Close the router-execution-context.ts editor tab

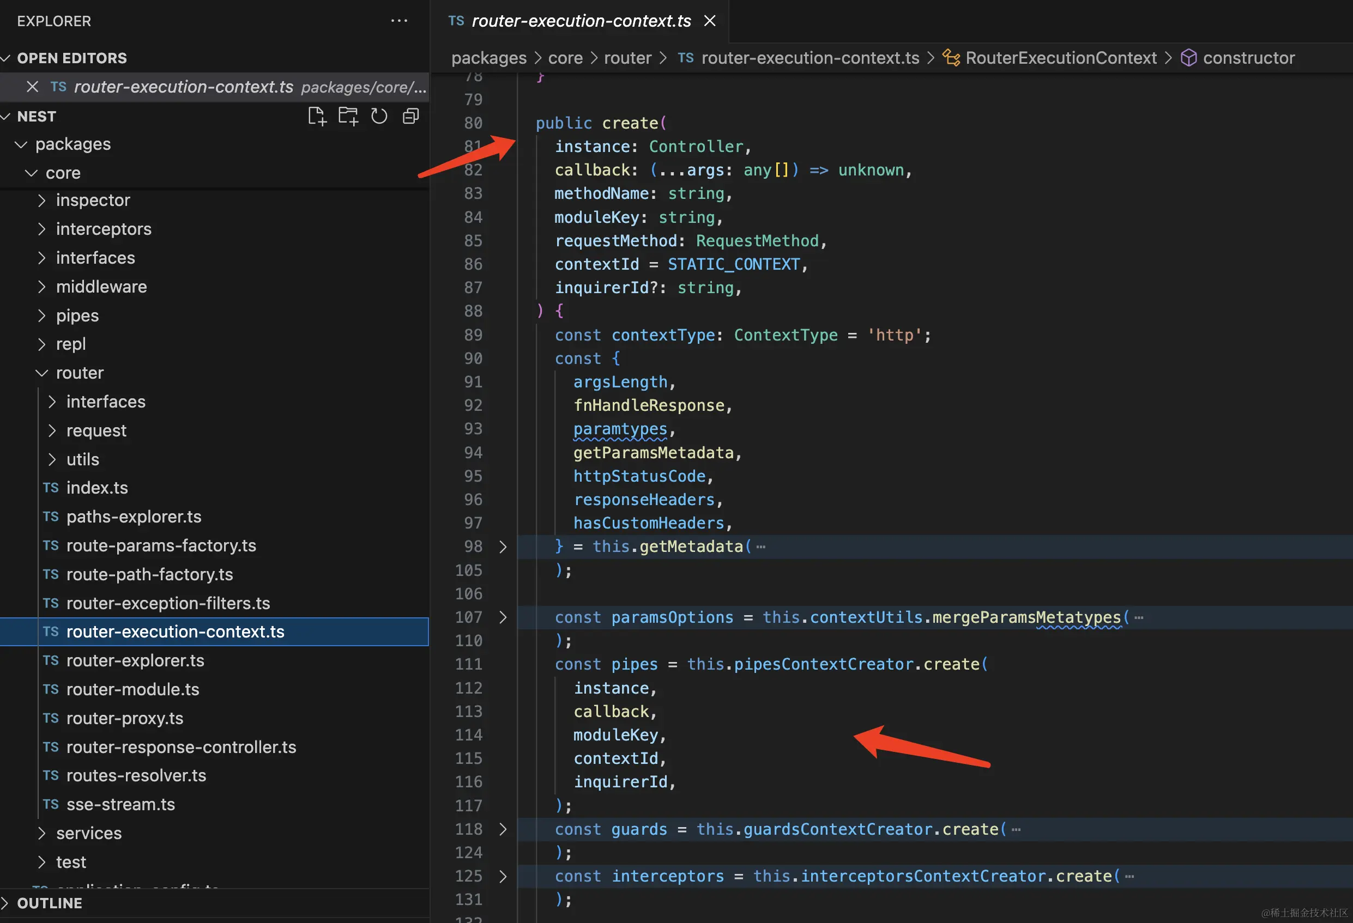710,21
